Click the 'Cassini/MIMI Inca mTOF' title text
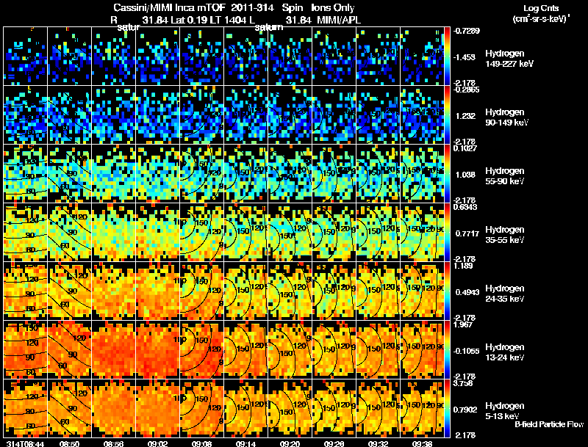This screenshot has height=447, width=588. coord(169,7)
